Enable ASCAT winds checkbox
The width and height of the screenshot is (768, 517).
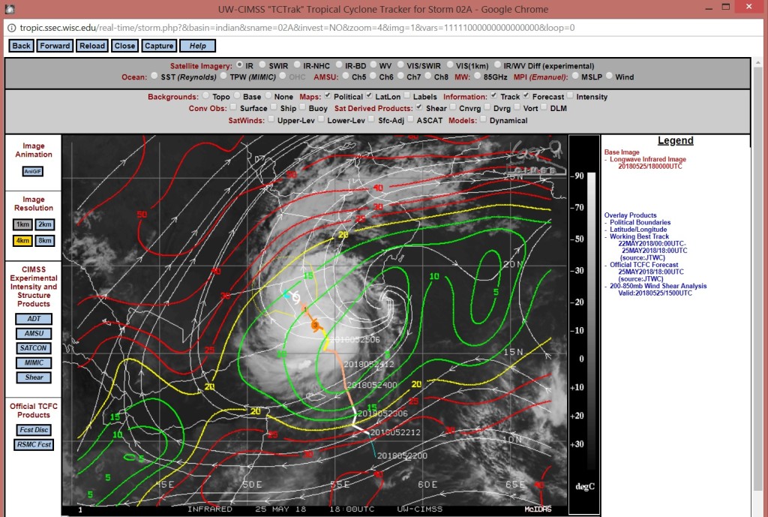(410, 119)
